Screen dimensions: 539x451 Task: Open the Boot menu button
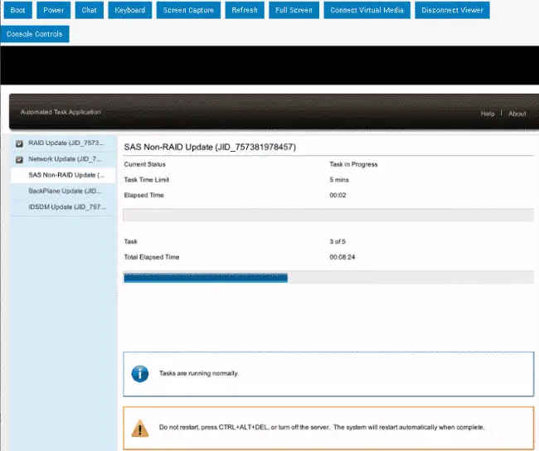click(x=17, y=10)
